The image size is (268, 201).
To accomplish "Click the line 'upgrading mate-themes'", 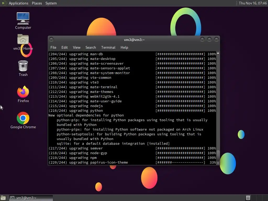I will (132, 92).
